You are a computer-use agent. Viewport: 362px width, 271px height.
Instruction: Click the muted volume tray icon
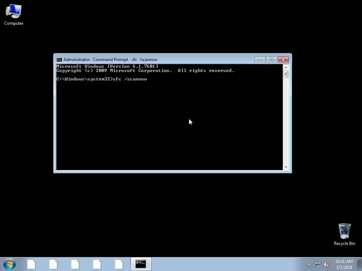point(326,264)
